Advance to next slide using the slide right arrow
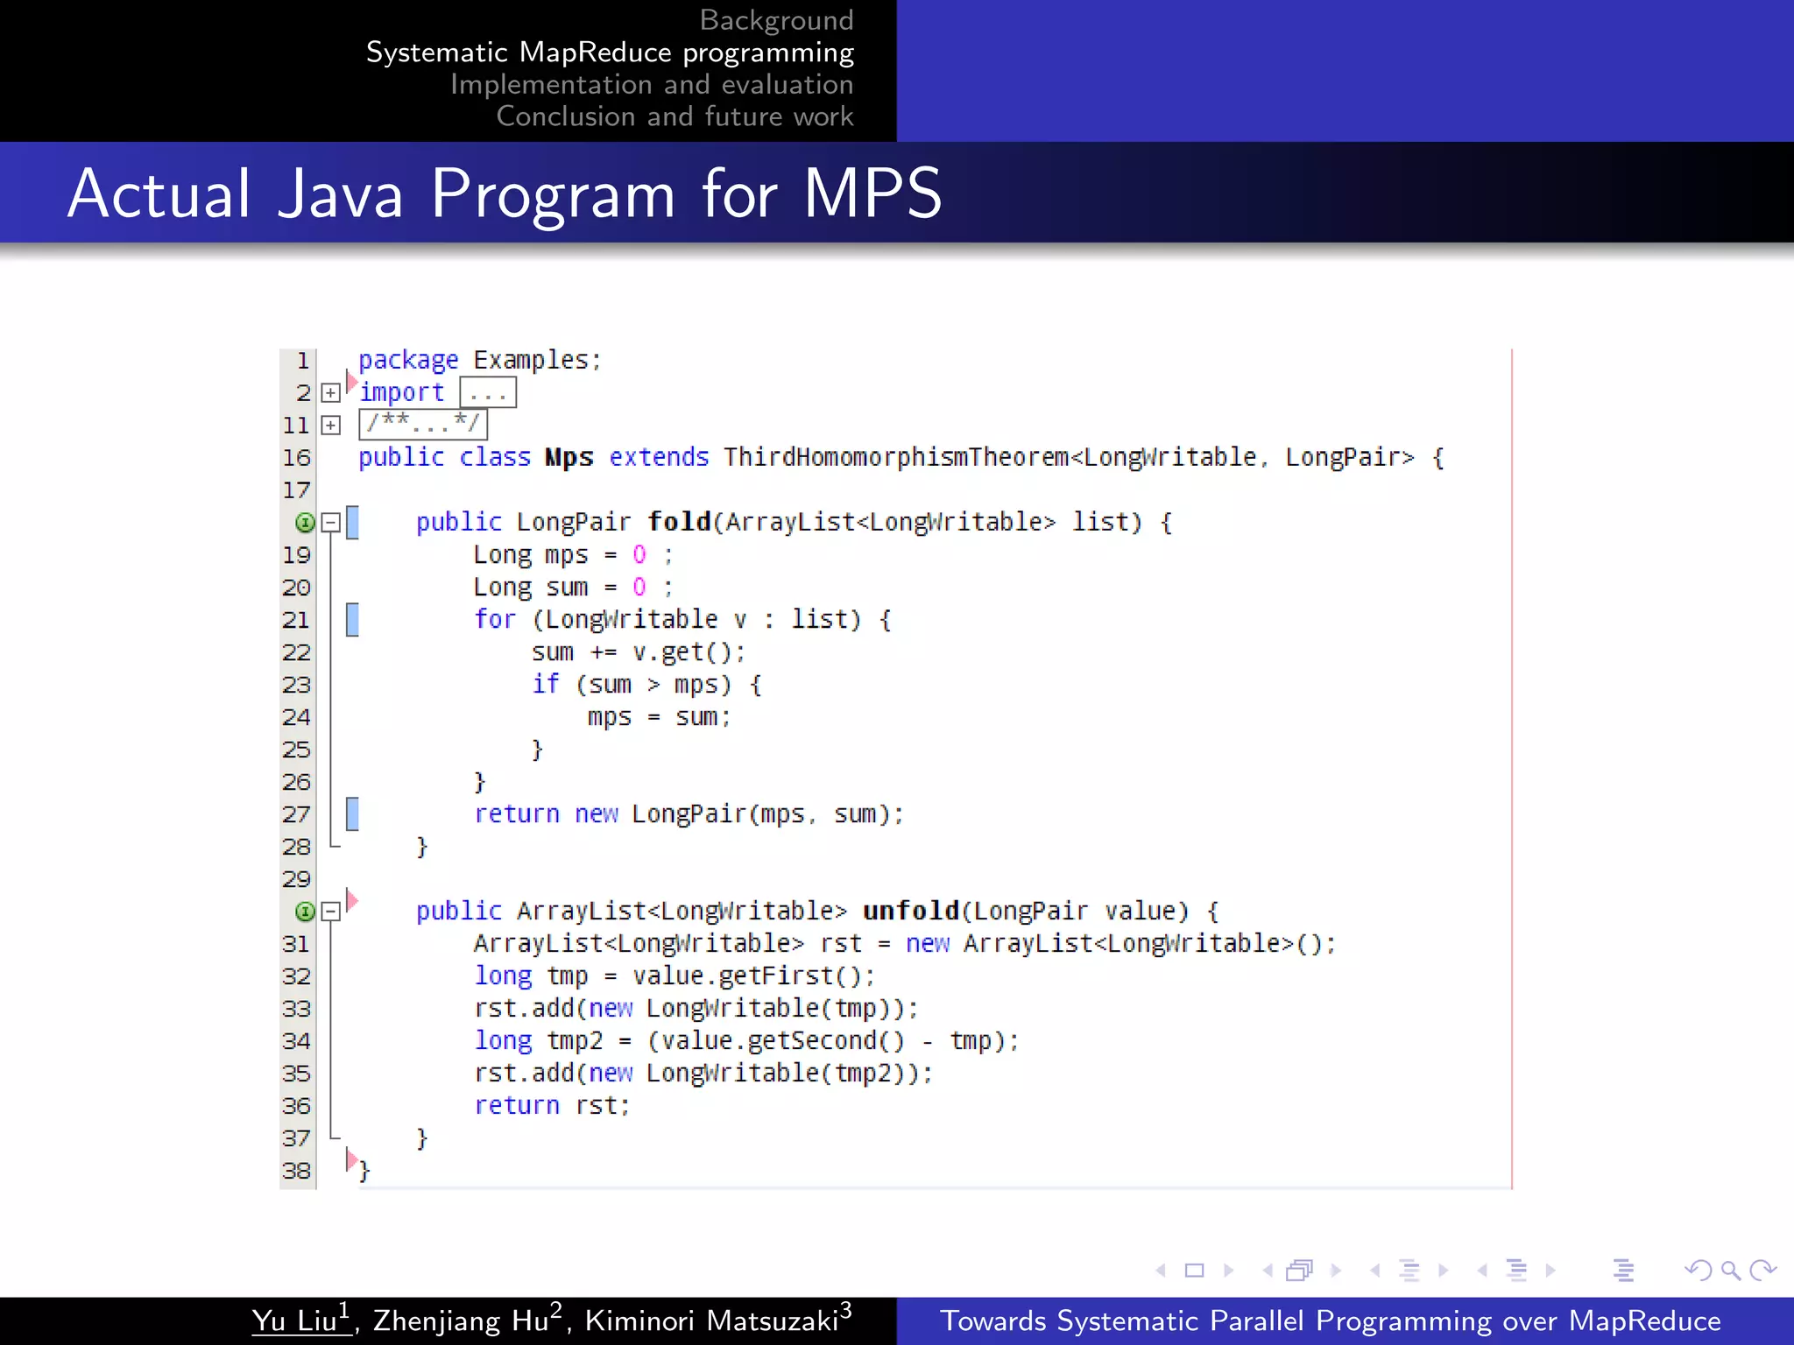This screenshot has height=1345, width=1794. pyautogui.click(x=1229, y=1270)
